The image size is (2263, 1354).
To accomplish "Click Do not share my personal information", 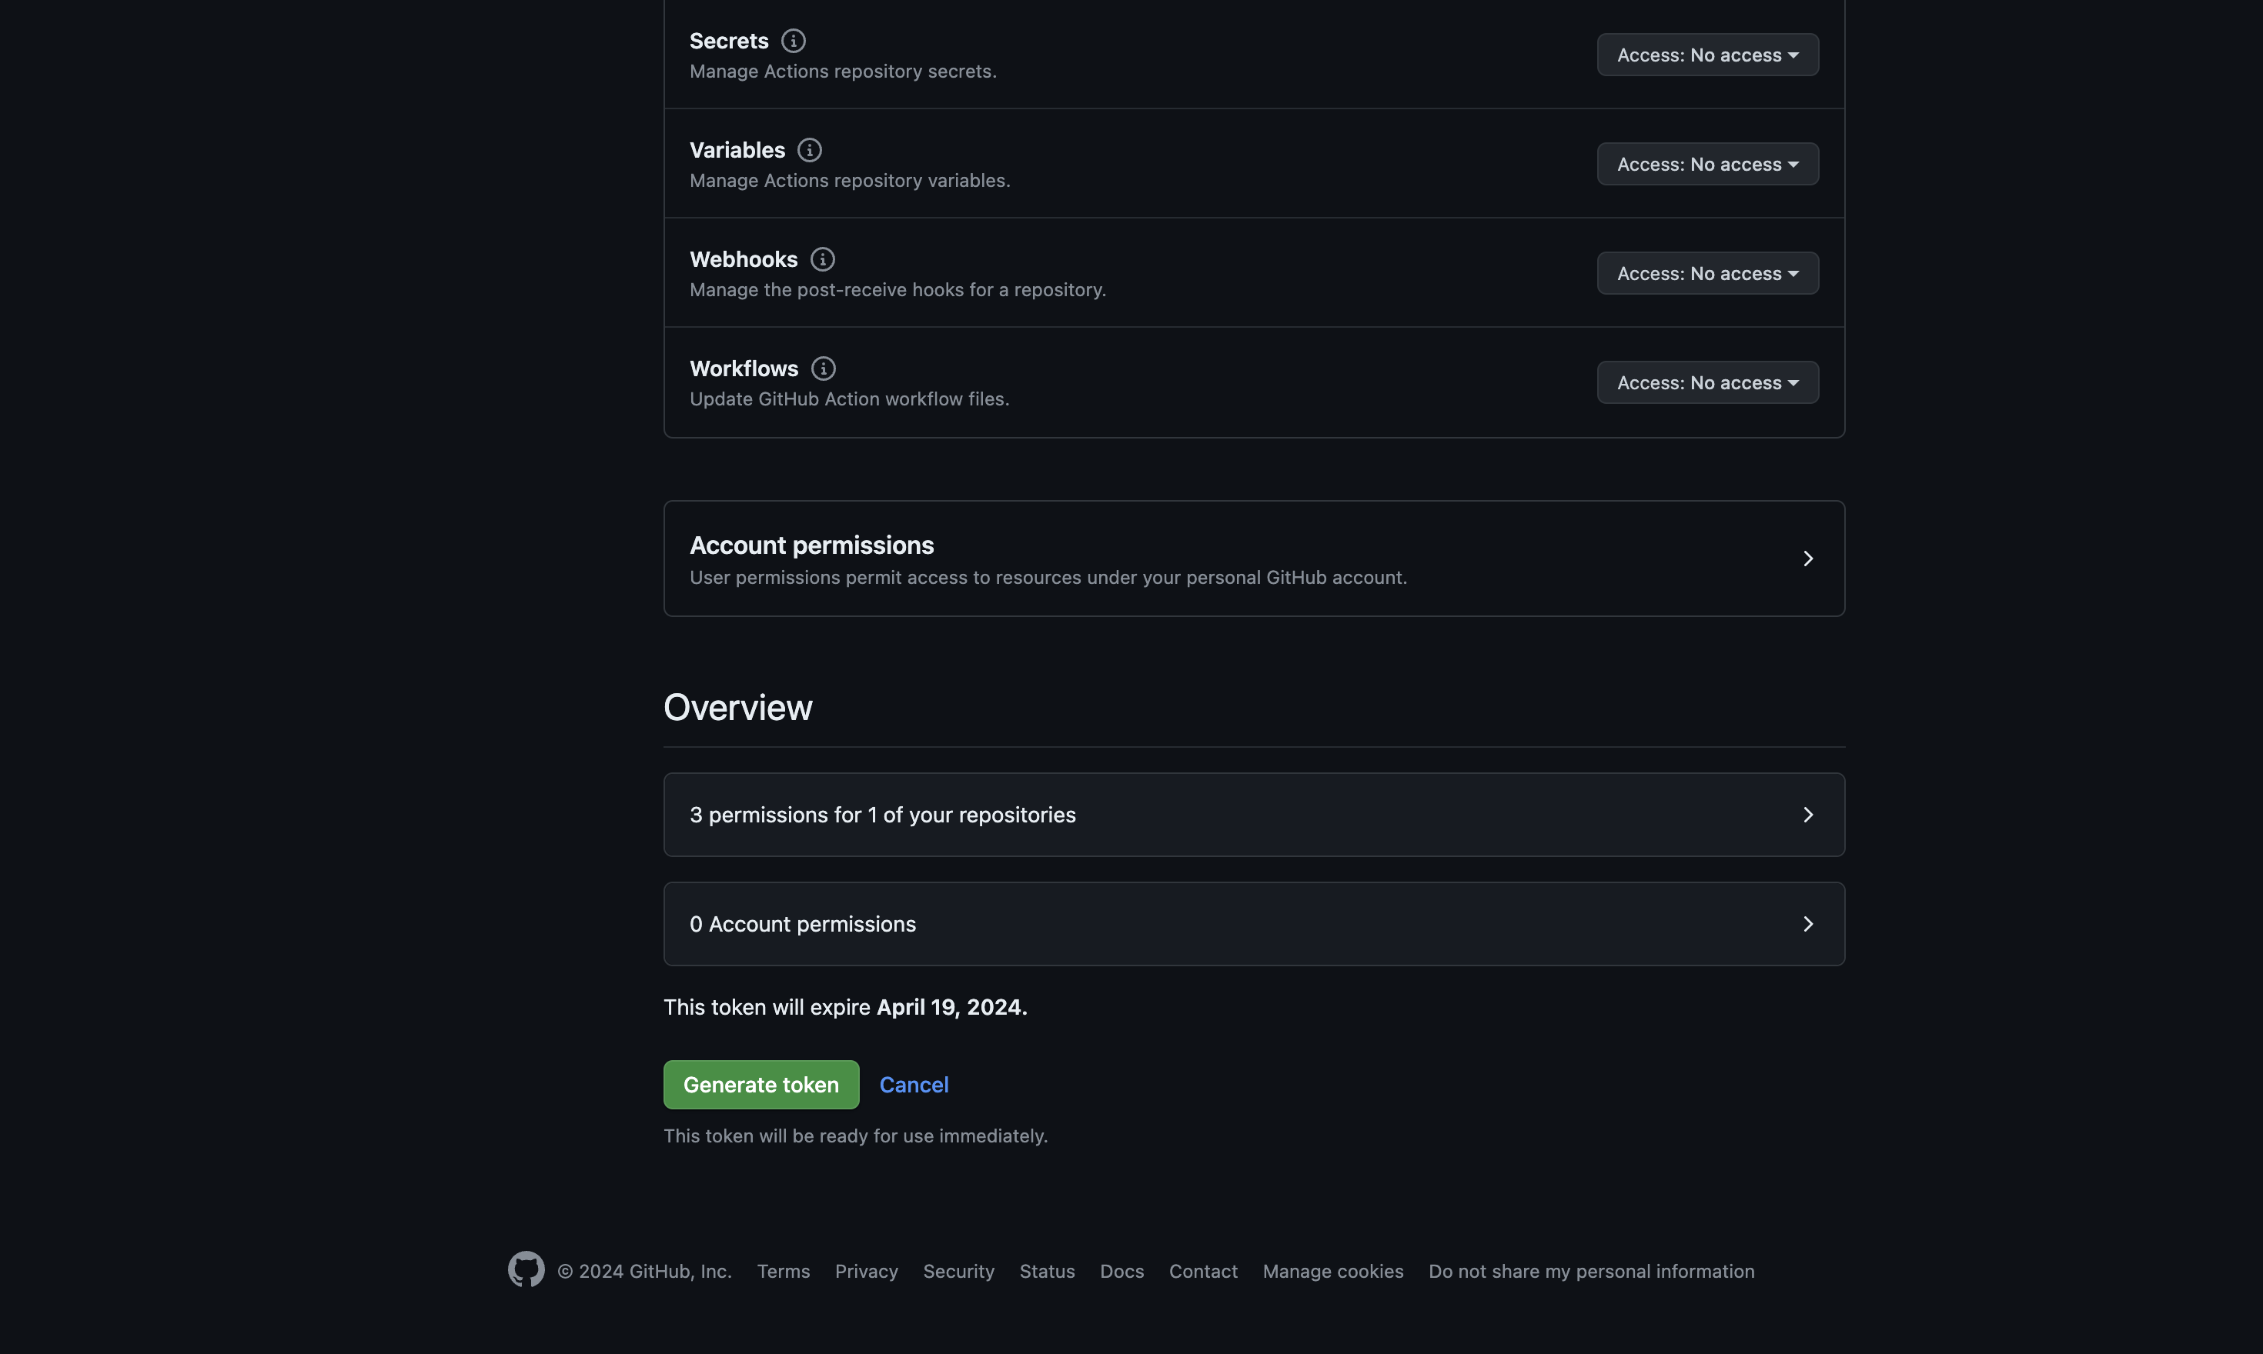I will [1590, 1270].
